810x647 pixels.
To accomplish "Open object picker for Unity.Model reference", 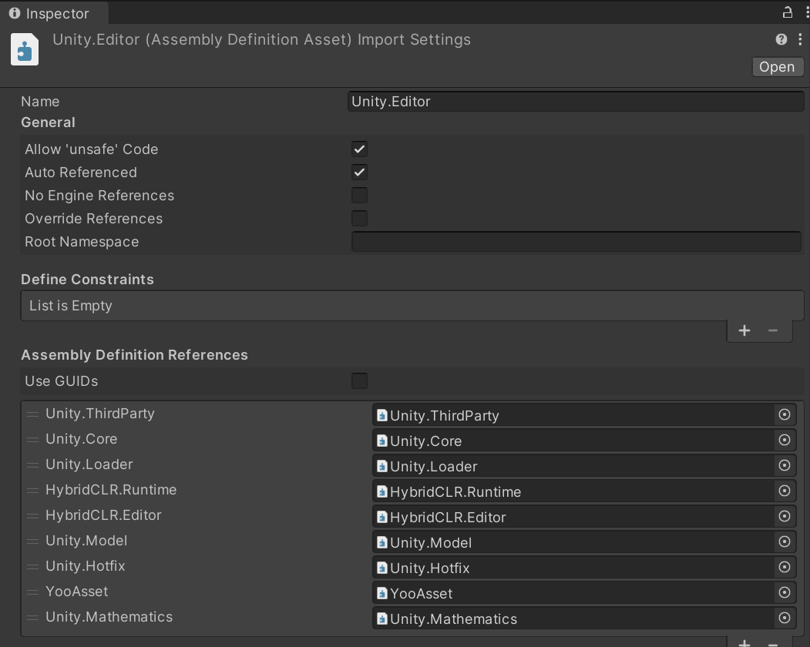I will point(784,541).
